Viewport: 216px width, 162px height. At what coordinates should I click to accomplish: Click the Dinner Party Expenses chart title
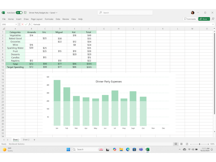[109, 81]
